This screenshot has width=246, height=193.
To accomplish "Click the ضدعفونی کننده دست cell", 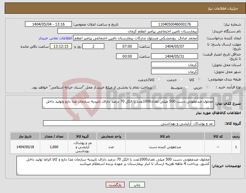I will tap(165, 147).
